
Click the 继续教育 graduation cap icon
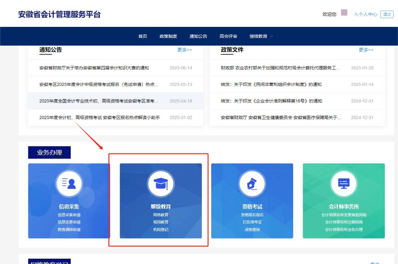click(x=161, y=183)
